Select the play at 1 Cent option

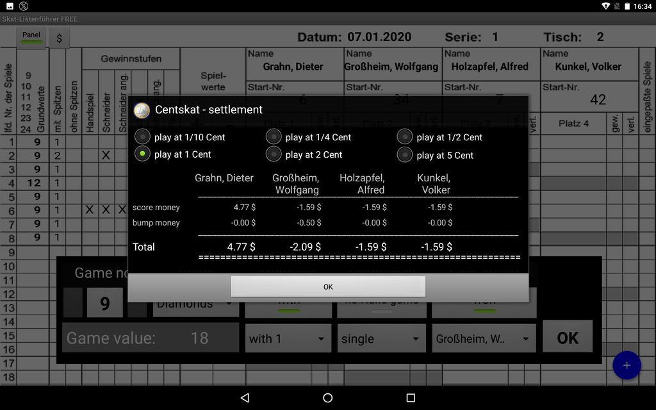point(143,154)
